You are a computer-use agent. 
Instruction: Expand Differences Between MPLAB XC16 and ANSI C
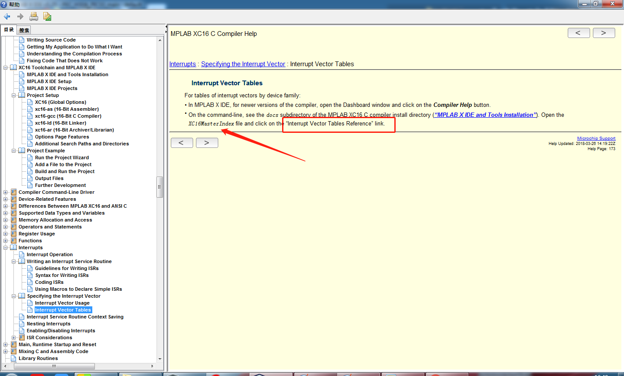6,206
